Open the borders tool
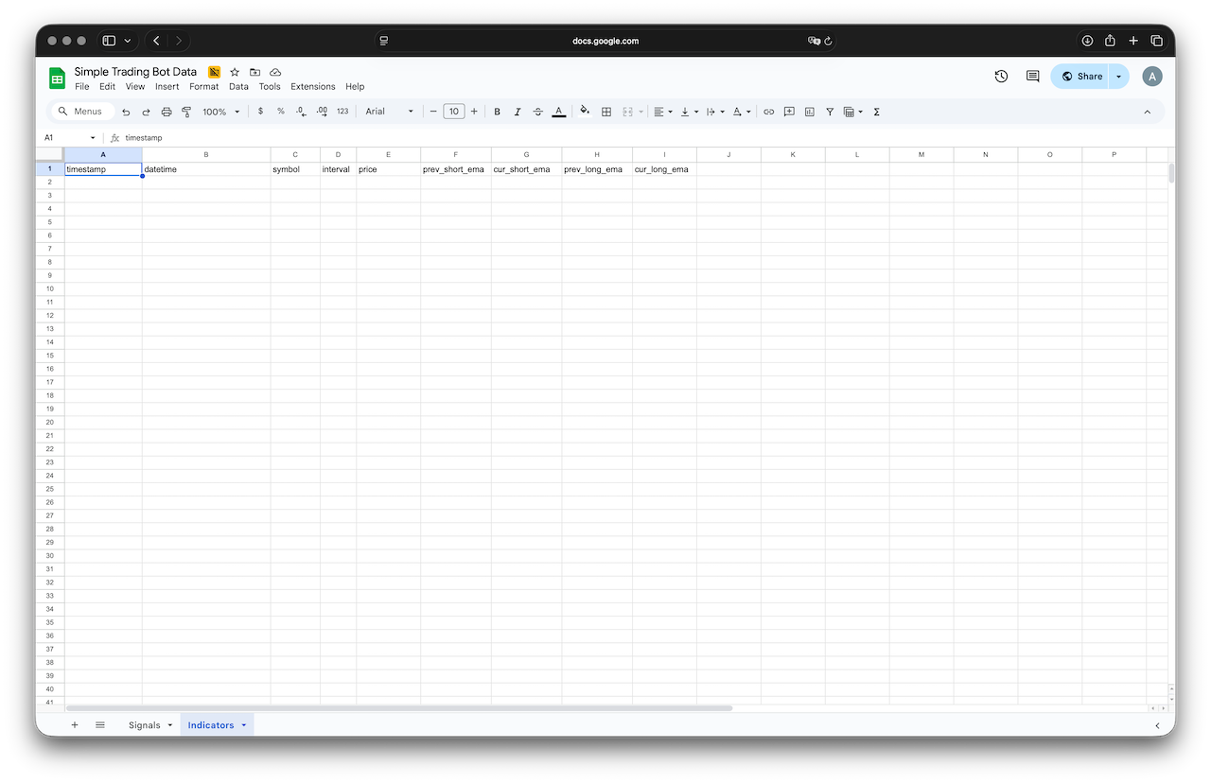 606,112
